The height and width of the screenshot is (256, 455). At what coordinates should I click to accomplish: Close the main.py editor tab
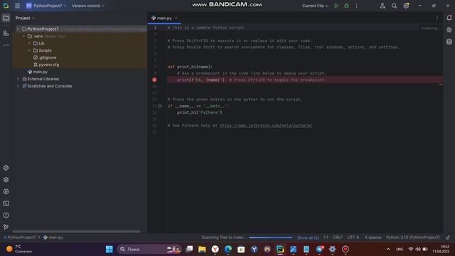pyautogui.click(x=176, y=18)
